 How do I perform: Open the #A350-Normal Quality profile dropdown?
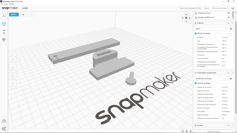211,79
